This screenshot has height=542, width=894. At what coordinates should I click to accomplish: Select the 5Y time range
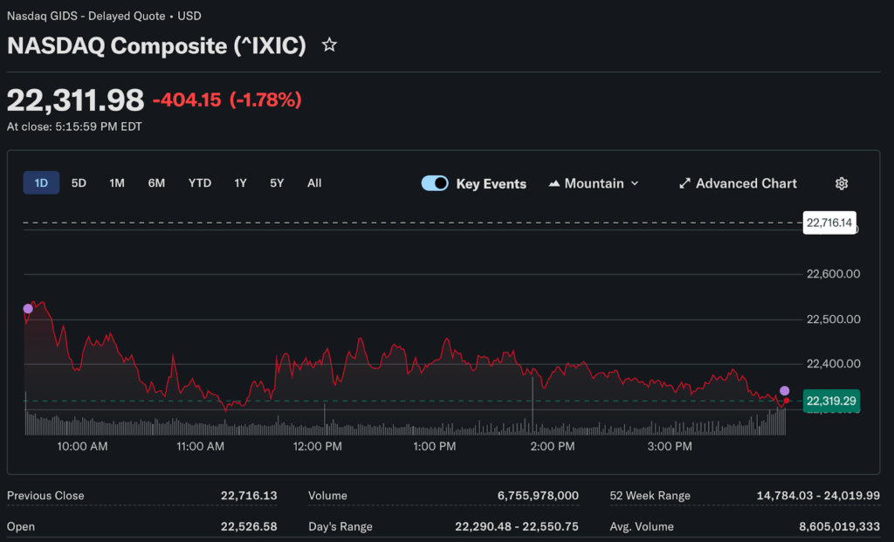point(277,183)
